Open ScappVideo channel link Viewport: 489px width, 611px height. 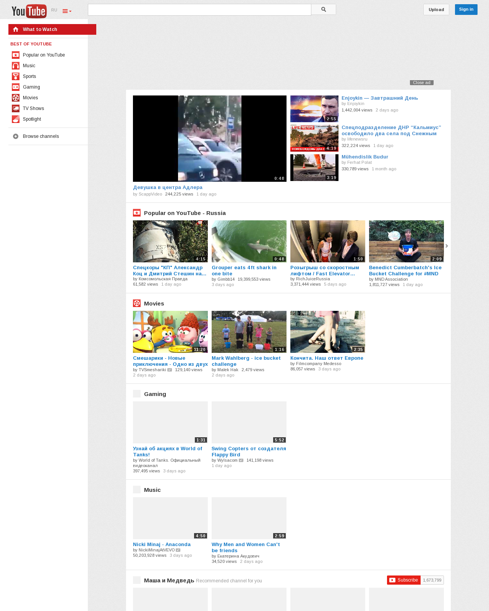pos(150,194)
